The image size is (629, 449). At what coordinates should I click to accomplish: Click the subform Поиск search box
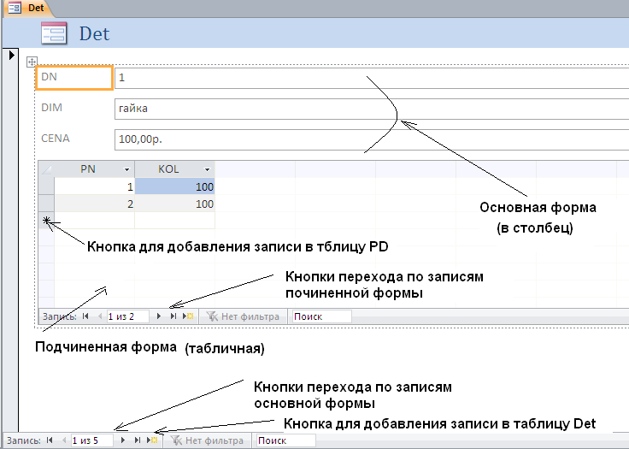(x=321, y=316)
